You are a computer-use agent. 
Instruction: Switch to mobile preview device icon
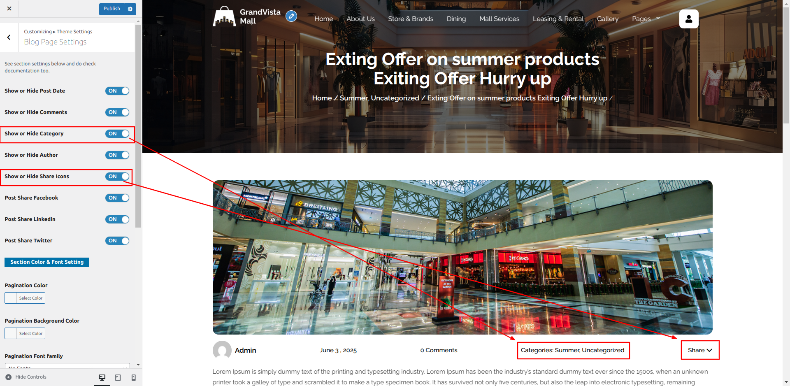tap(133, 377)
